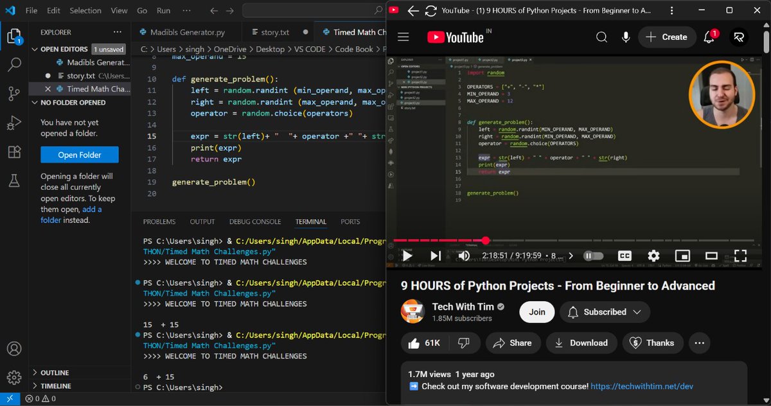This screenshot has width=771, height=406.
Task: Open video player settings gear
Action: click(654, 256)
